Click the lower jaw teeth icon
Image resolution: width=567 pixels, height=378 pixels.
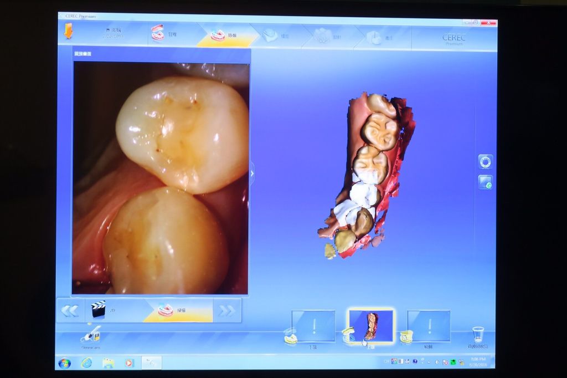tap(290, 336)
